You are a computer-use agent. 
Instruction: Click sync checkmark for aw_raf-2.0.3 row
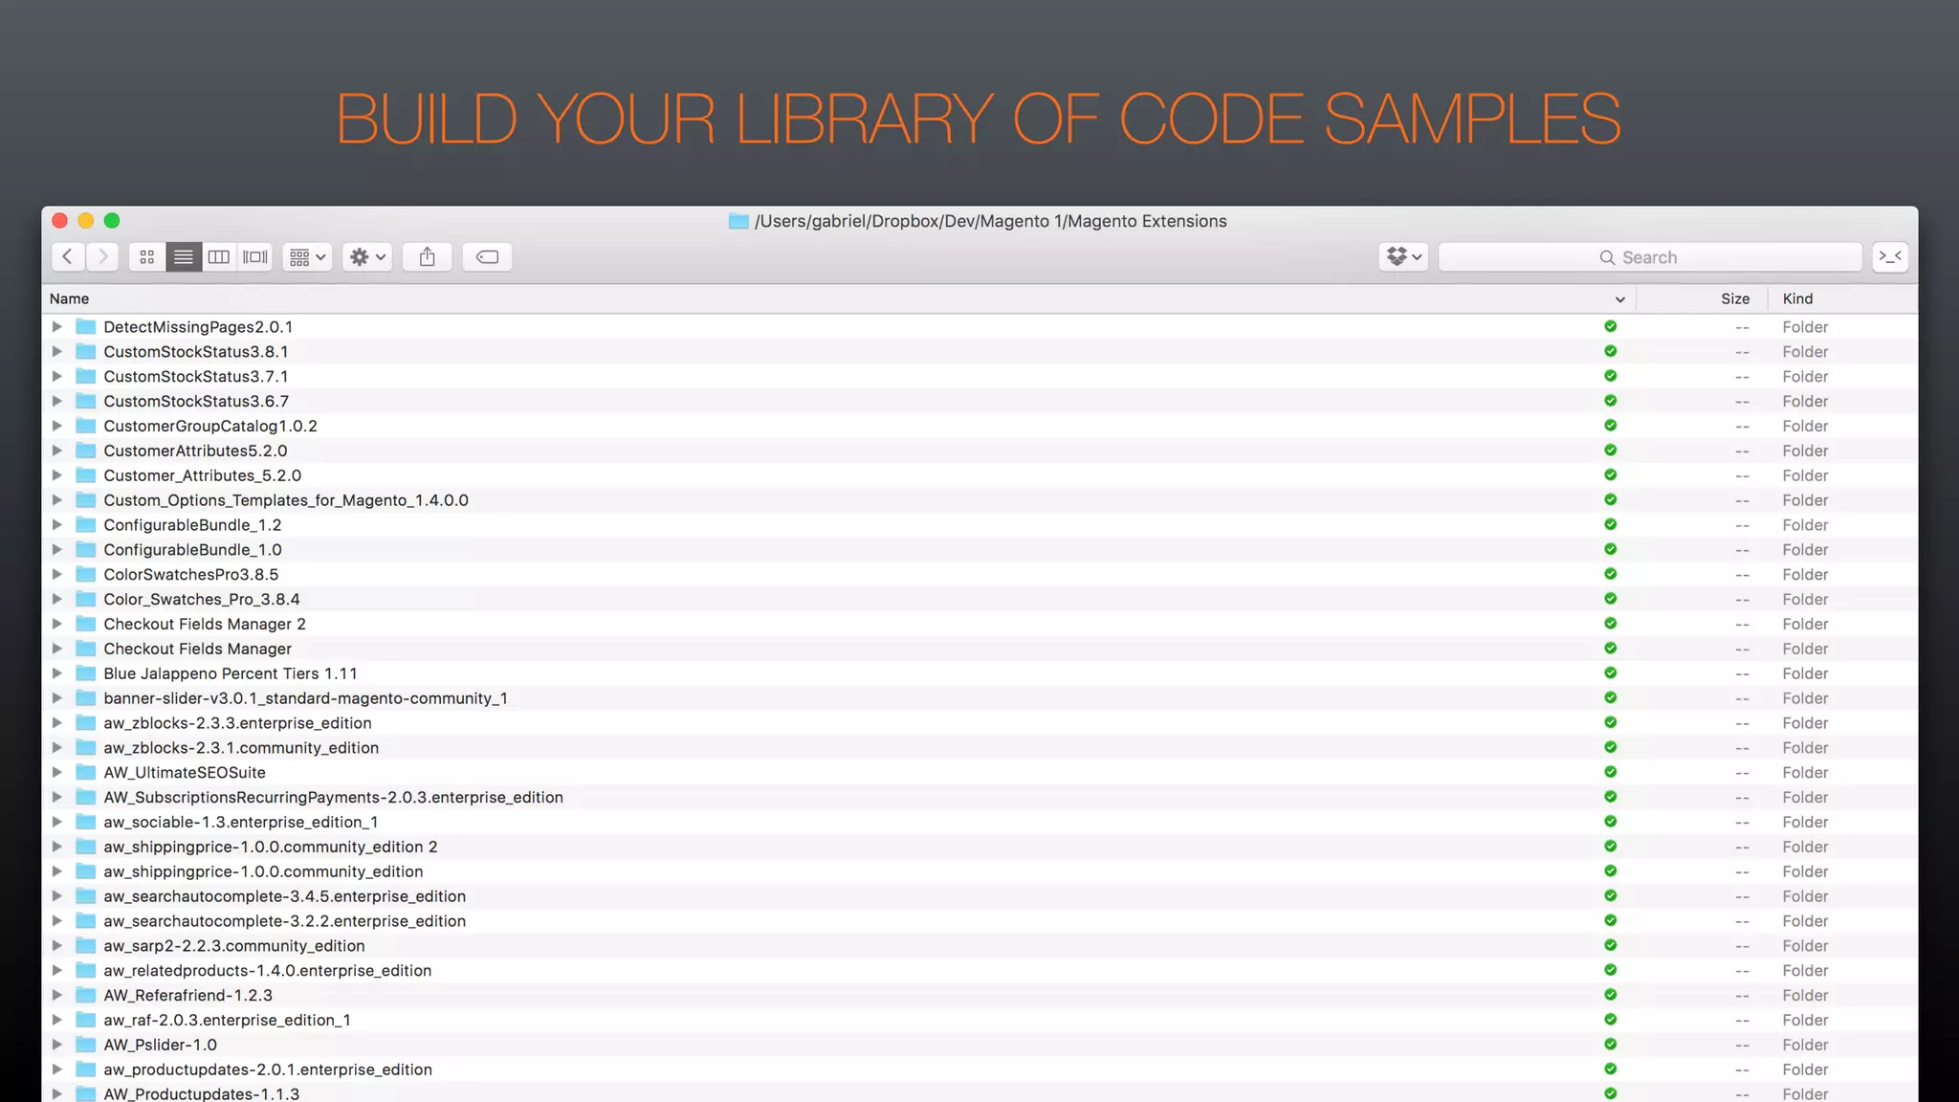1611,1020
